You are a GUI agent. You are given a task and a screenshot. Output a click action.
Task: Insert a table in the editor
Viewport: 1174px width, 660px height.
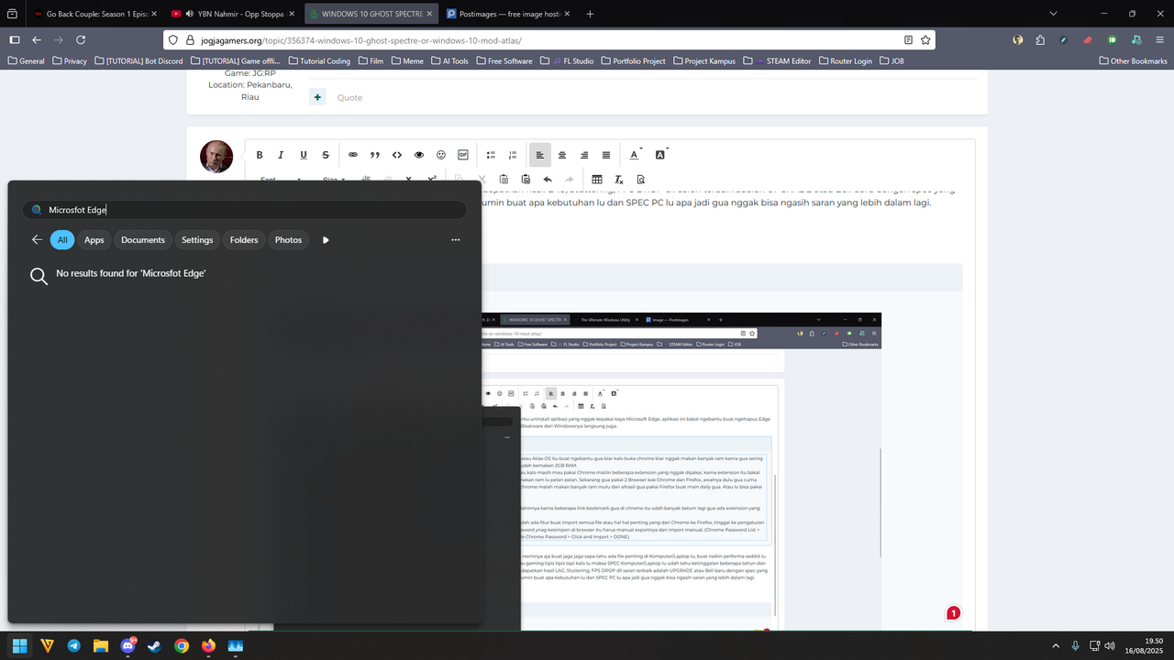pos(597,179)
